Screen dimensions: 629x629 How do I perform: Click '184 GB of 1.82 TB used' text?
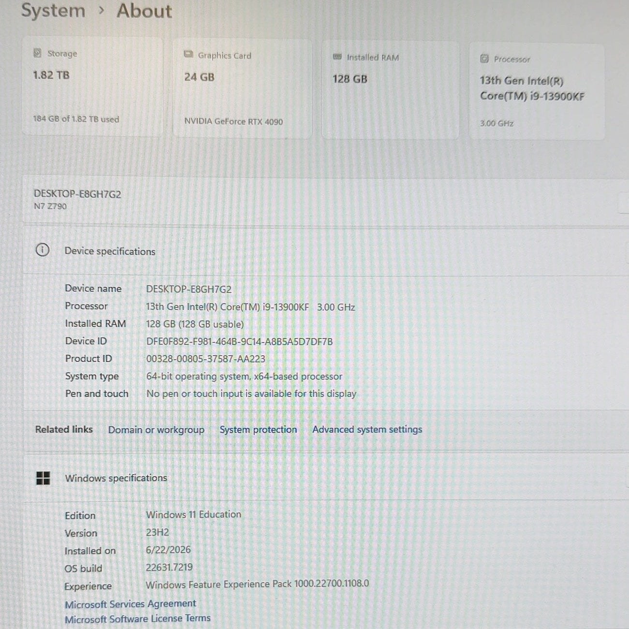tap(76, 119)
